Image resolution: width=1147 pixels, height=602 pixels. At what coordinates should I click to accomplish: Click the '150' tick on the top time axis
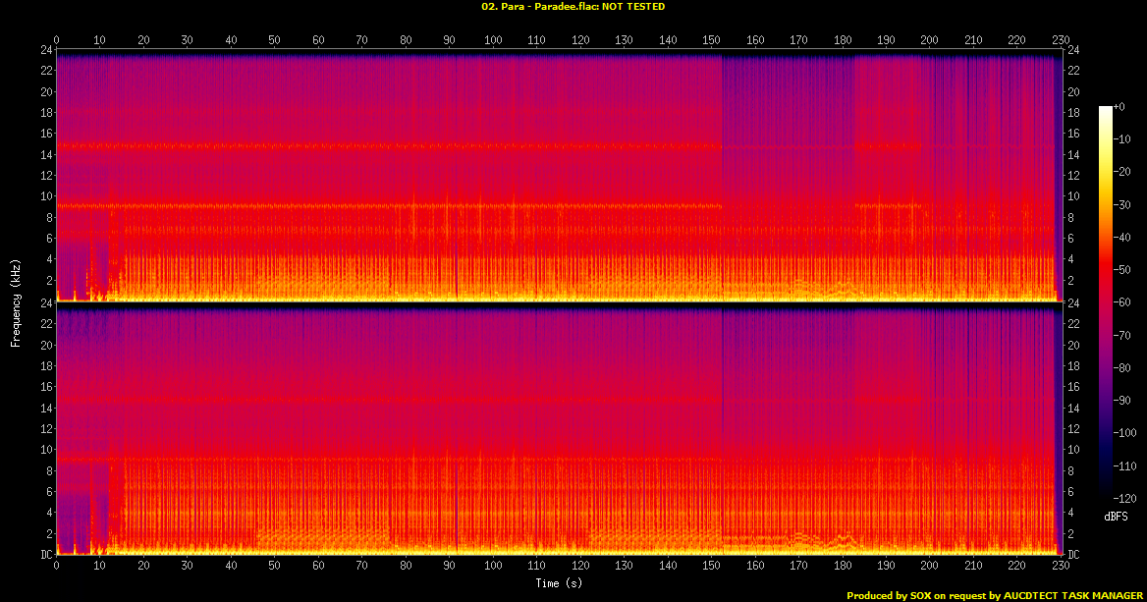coord(711,40)
